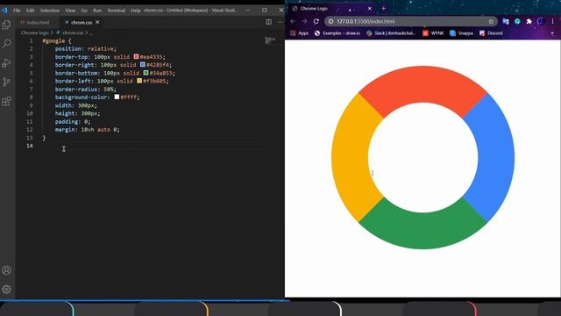Close the chrom.css editor tab
Screen dimensions: 561x316
(x=97, y=22)
